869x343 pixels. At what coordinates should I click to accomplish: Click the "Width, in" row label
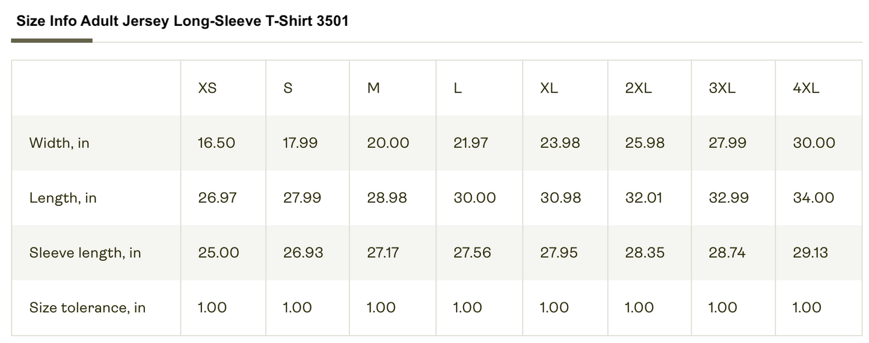point(59,143)
